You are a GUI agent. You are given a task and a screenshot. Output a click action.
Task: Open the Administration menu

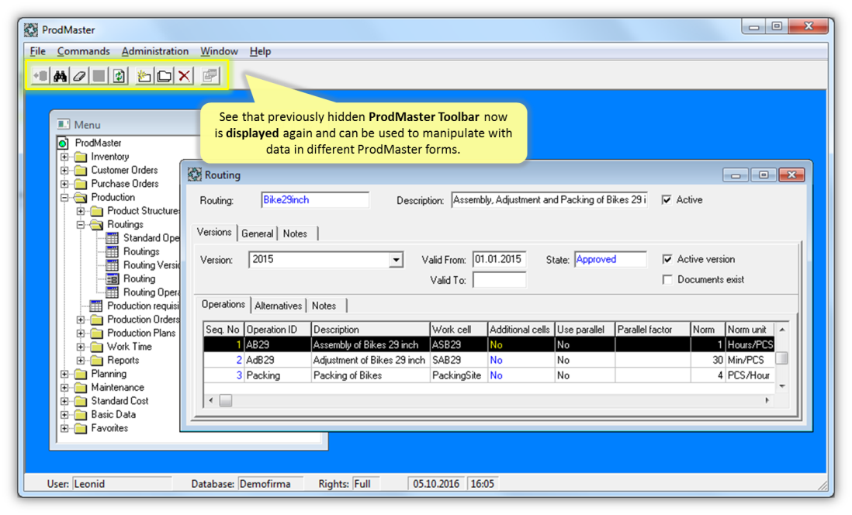coord(155,51)
